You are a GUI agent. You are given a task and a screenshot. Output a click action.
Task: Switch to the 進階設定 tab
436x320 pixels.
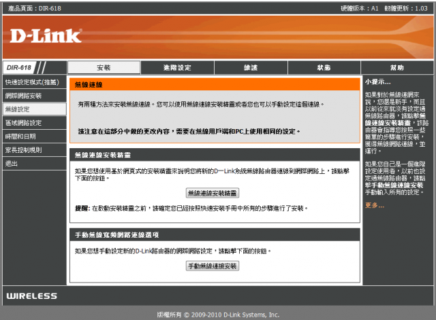coord(177,67)
